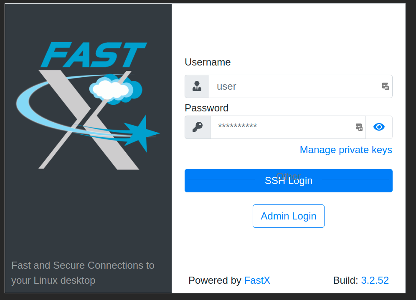Click the Username label
The image size is (416, 300).
(208, 62)
